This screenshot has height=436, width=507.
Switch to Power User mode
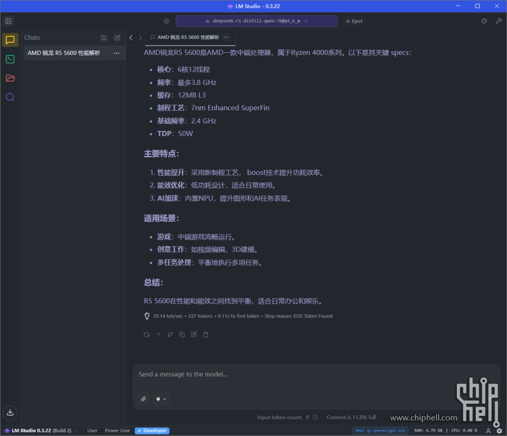tap(117, 431)
